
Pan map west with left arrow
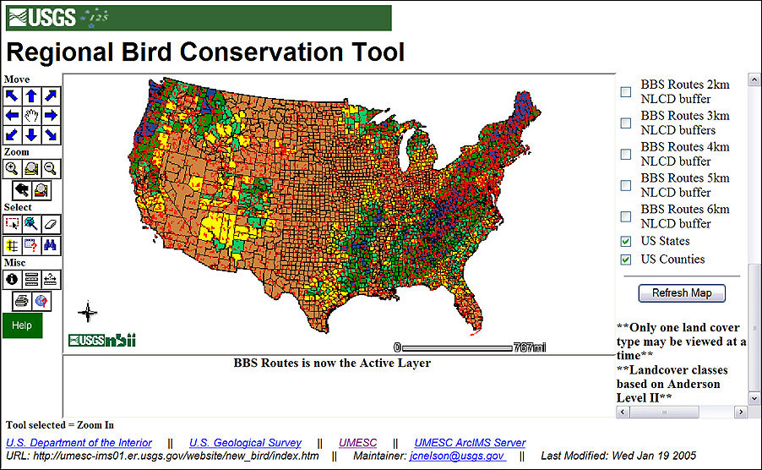click(12, 116)
